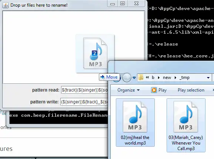Select the 03(Mariah_Carey)Whenever You Call.mp3 file icon
The height and width of the screenshot is (159, 214).
point(186,117)
